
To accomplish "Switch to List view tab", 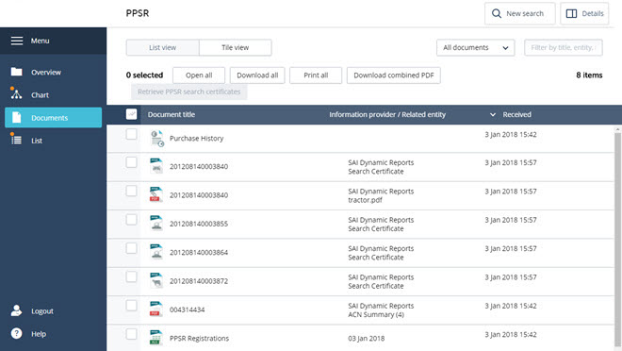I will [163, 47].
